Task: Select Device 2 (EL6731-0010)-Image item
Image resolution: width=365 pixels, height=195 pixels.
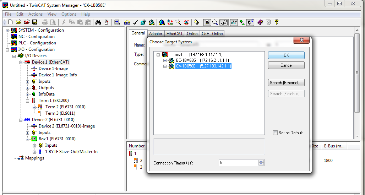Action: 67,126
